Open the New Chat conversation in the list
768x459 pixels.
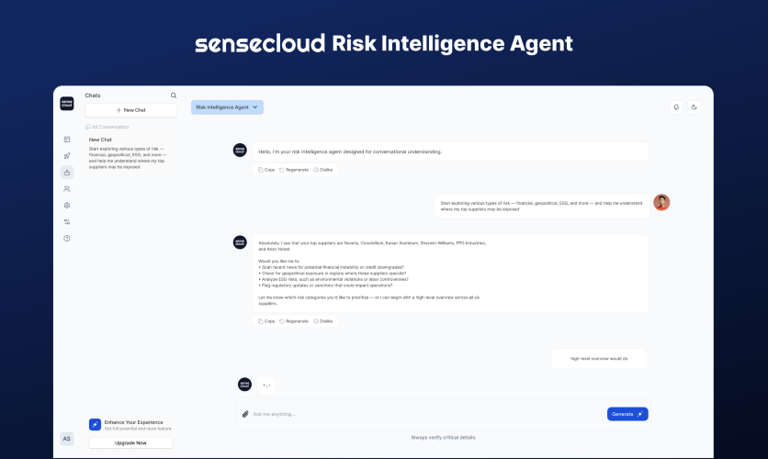130,153
